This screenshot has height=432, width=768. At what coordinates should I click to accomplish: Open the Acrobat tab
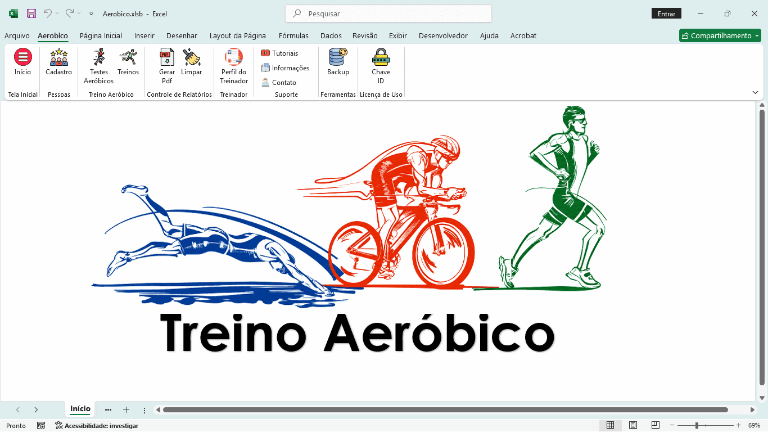coord(523,35)
